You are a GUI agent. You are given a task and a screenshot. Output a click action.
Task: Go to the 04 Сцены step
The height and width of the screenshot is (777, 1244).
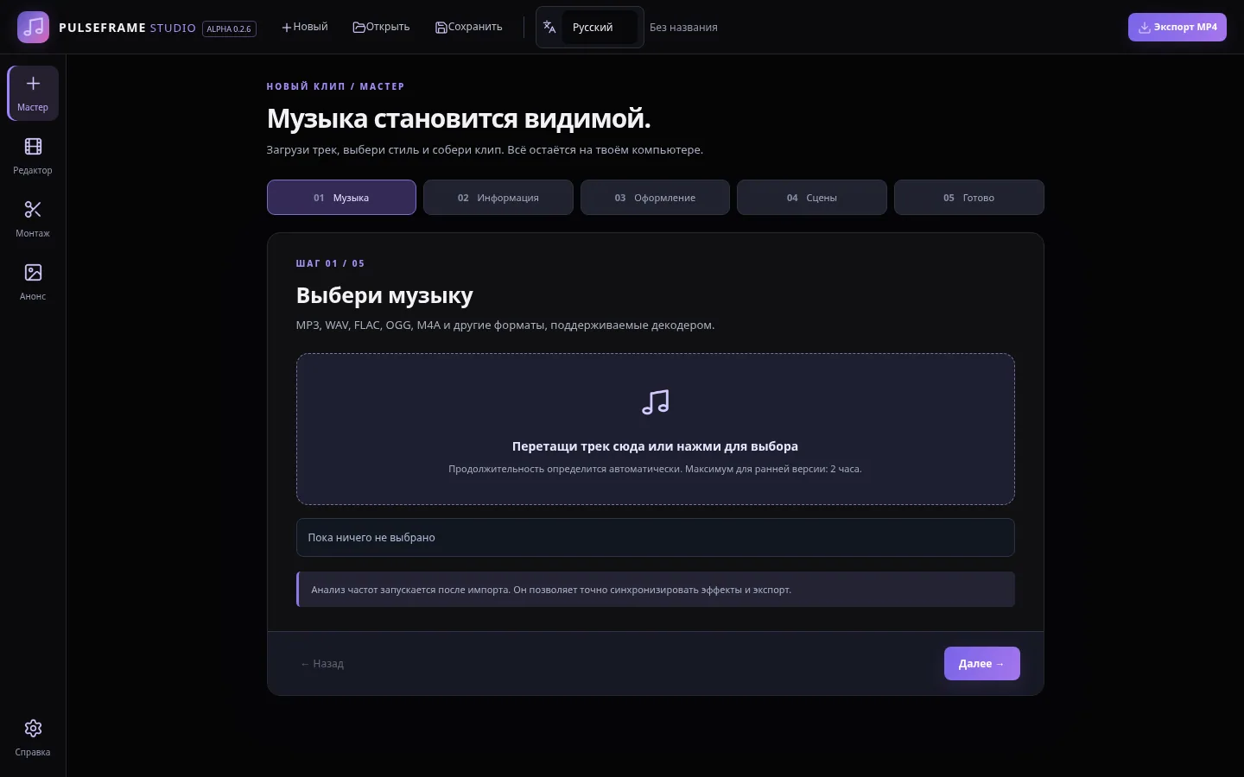(812, 197)
